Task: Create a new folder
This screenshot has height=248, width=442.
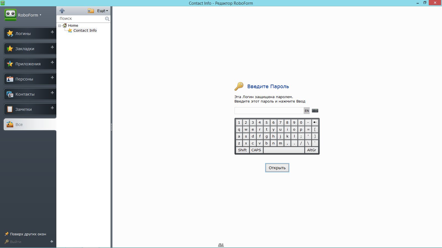Action: 91,11
